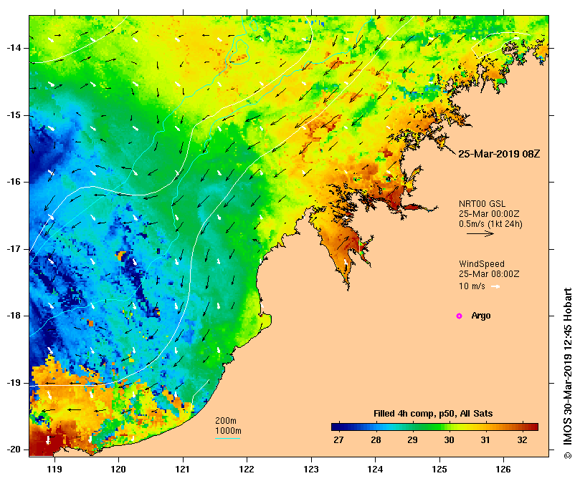The height and width of the screenshot is (481, 580).
Task: Click the black current-speed reference arrow in legend
Action: click(480, 233)
